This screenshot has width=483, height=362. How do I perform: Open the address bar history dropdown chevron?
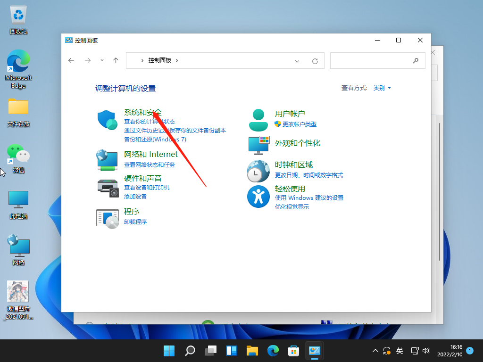[x=297, y=61]
